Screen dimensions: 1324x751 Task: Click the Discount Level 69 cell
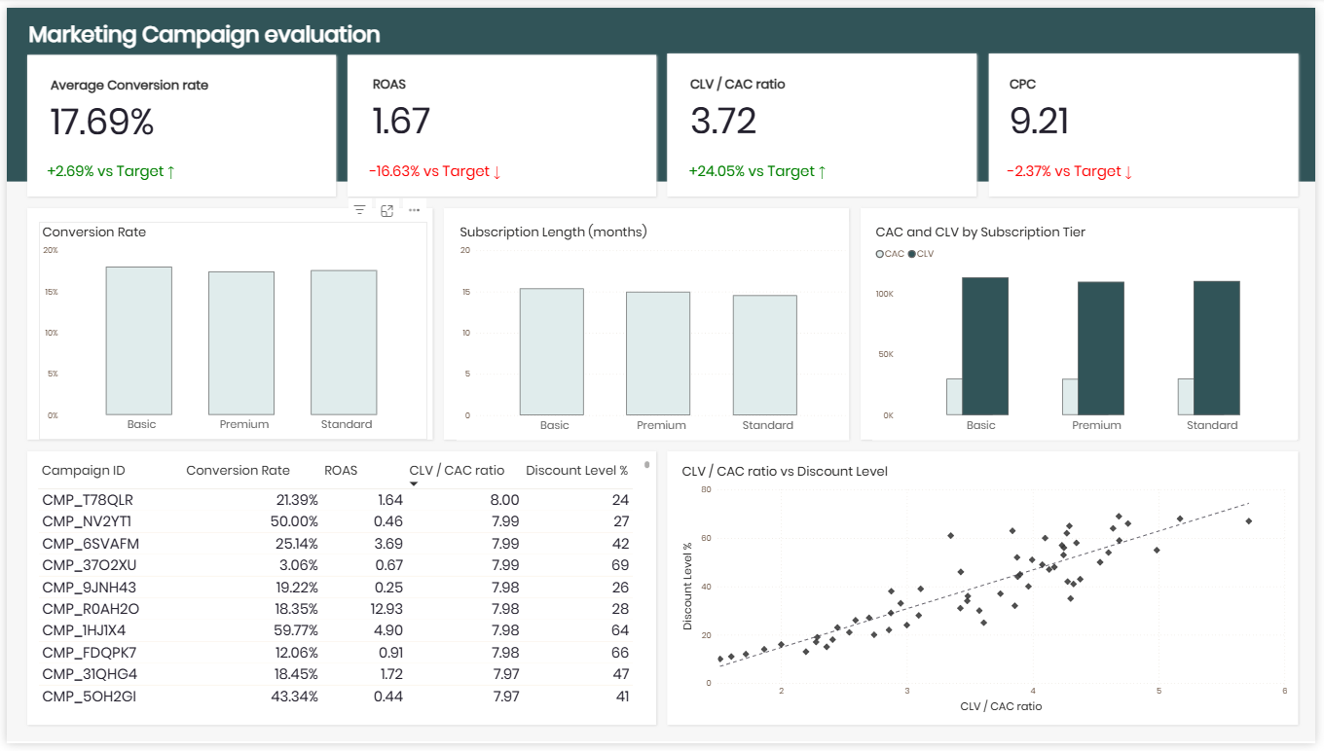pyautogui.click(x=620, y=565)
